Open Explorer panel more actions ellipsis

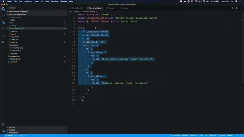64,8
